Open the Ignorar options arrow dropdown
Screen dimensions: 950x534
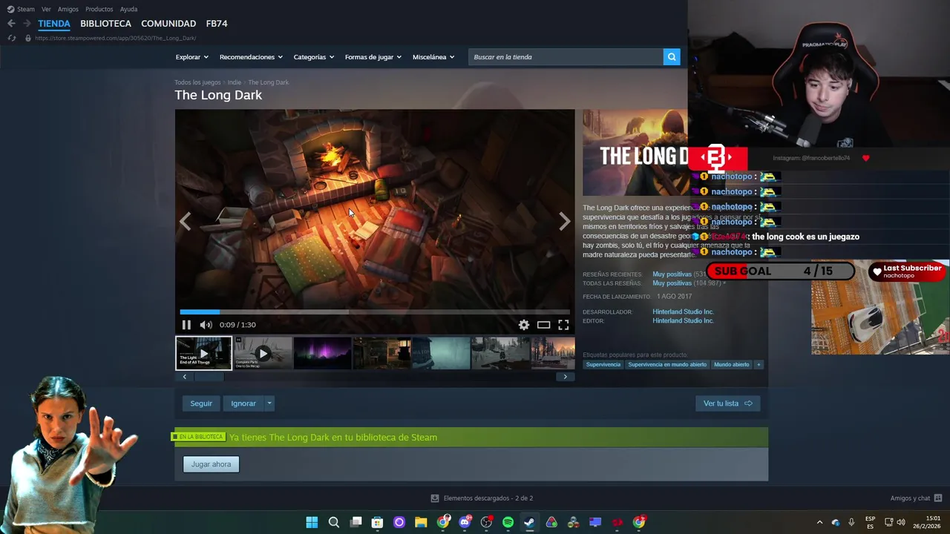[x=269, y=403]
